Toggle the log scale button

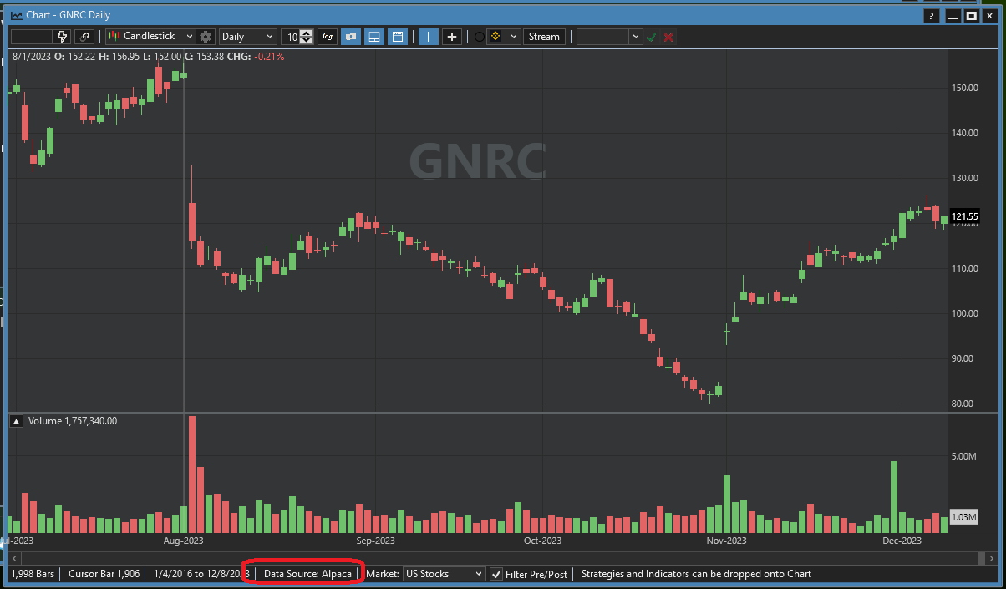click(328, 37)
